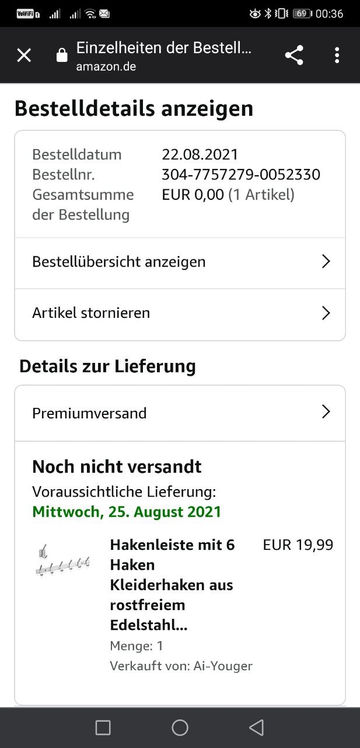
Task: Tap the Premiumversand label
Action: coord(89,413)
